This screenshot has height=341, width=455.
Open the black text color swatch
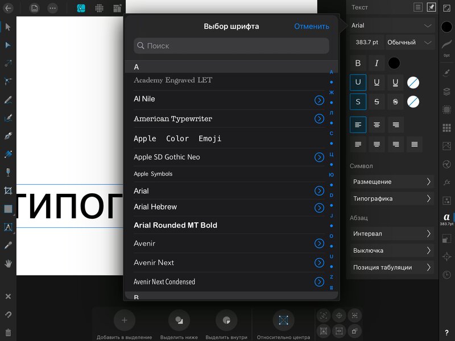[394, 63]
